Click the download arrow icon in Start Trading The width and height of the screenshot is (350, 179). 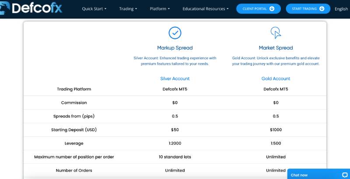322,9
